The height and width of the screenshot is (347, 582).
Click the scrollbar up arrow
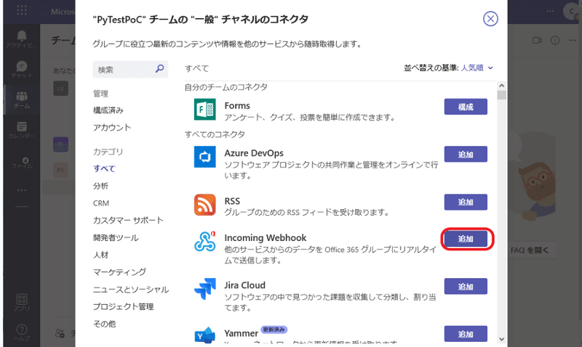click(501, 86)
